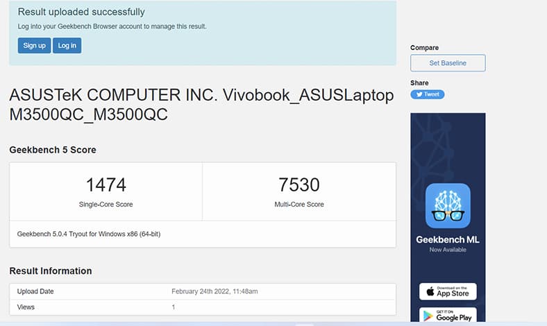The width and height of the screenshot is (547, 326).
Task: Click the Geekbench 5.0.4 Tryout version text
Action: click(x=89, y=234)
